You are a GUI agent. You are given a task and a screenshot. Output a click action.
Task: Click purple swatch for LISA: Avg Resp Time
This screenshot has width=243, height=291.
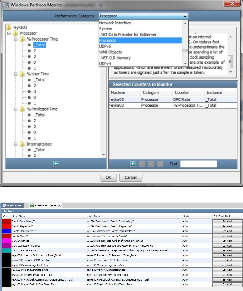tap(7, 245)
